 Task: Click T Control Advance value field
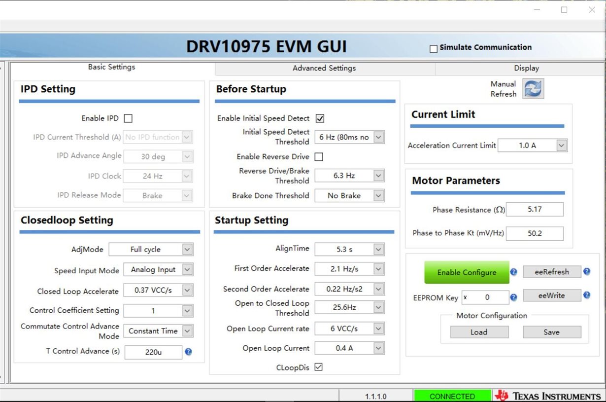[x=153, y=352]
